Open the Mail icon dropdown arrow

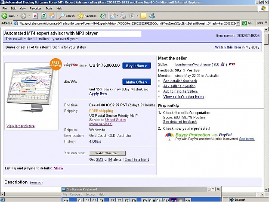117,16
